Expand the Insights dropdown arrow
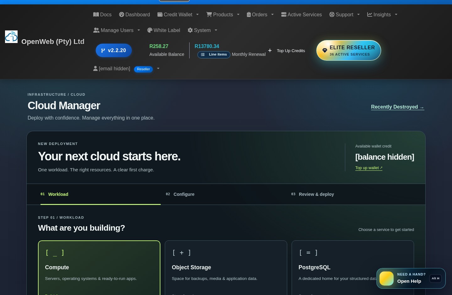The height and width of the screenshot is (295, 452). (x=396, y=14)
